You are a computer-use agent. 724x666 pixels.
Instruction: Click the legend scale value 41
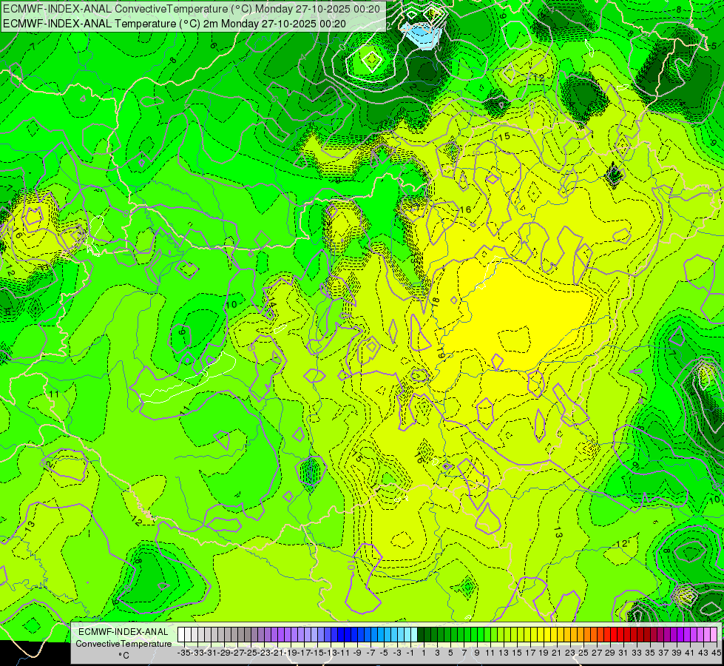tap(690, 653)
